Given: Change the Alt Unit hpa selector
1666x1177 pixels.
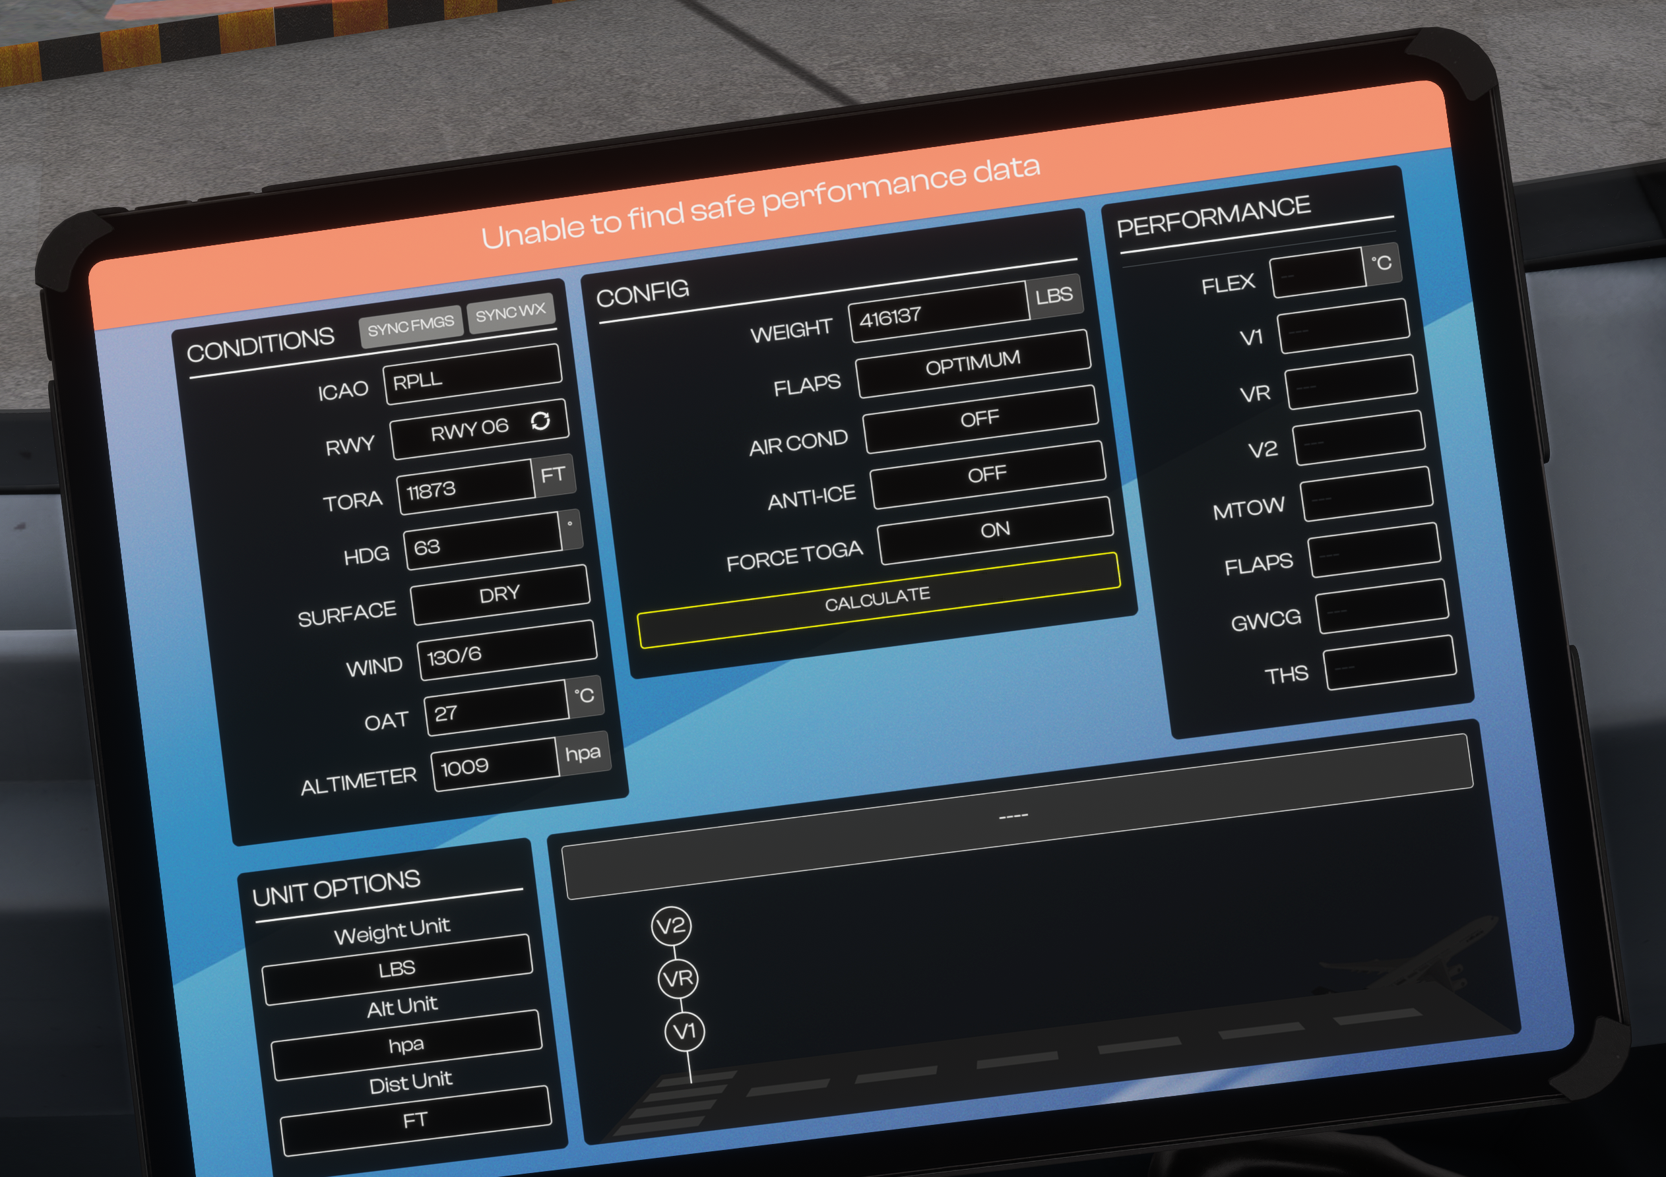Looking at the screenshot, I should [x=406, y=1045].
